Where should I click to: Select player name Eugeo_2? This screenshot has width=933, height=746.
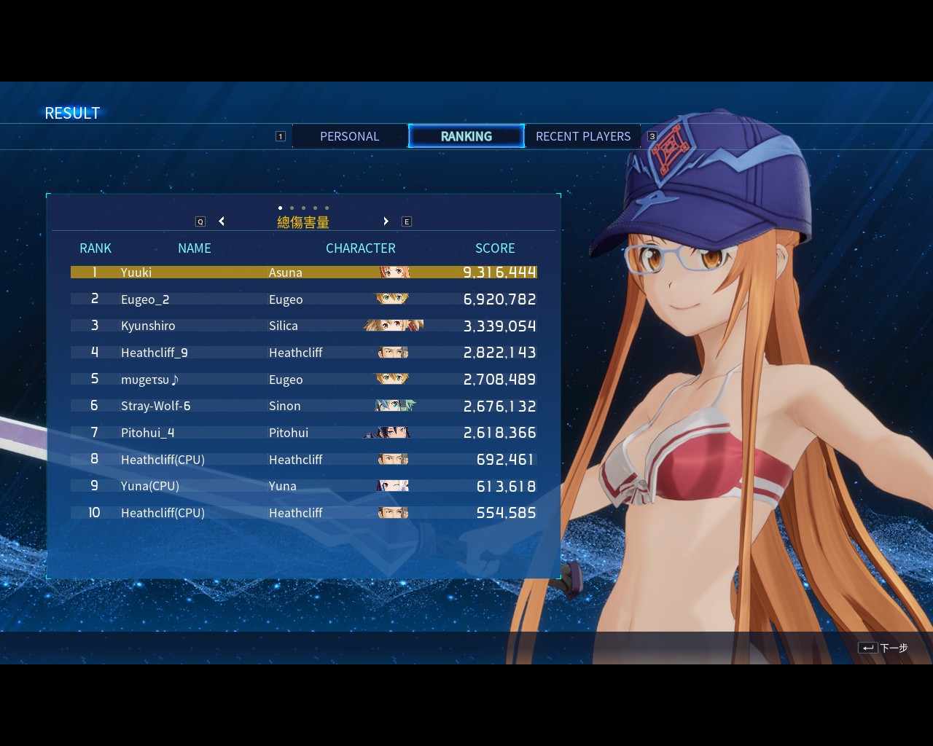click(145, 299)
